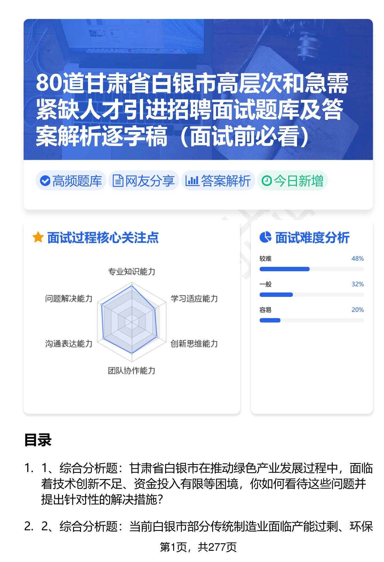This screenshot has width=384, height=562.
Task: Click the 较难 48% progress bar
Action: pos(311,269)
